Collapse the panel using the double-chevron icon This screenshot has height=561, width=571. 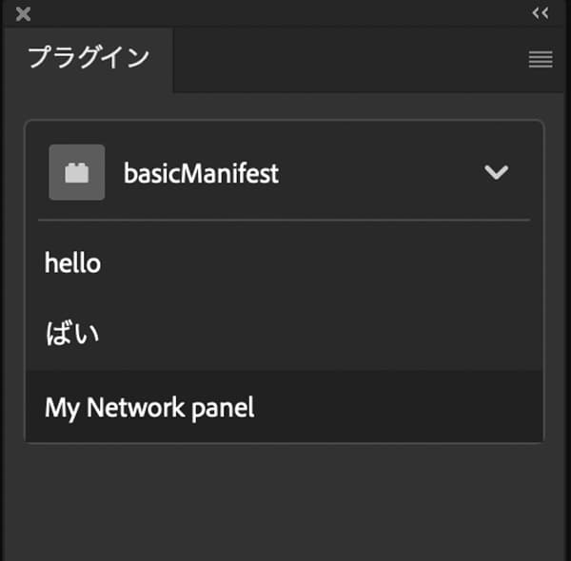[x=541, y=13]
